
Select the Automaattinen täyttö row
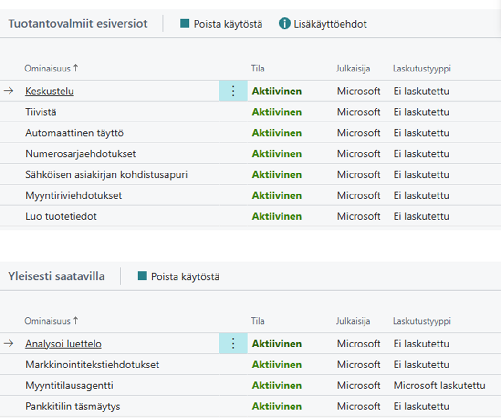click(74, 133)
